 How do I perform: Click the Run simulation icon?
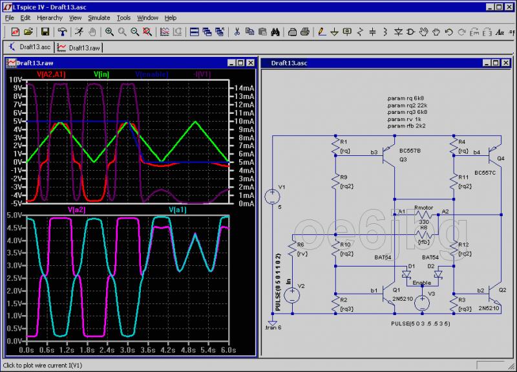point(78,31)
